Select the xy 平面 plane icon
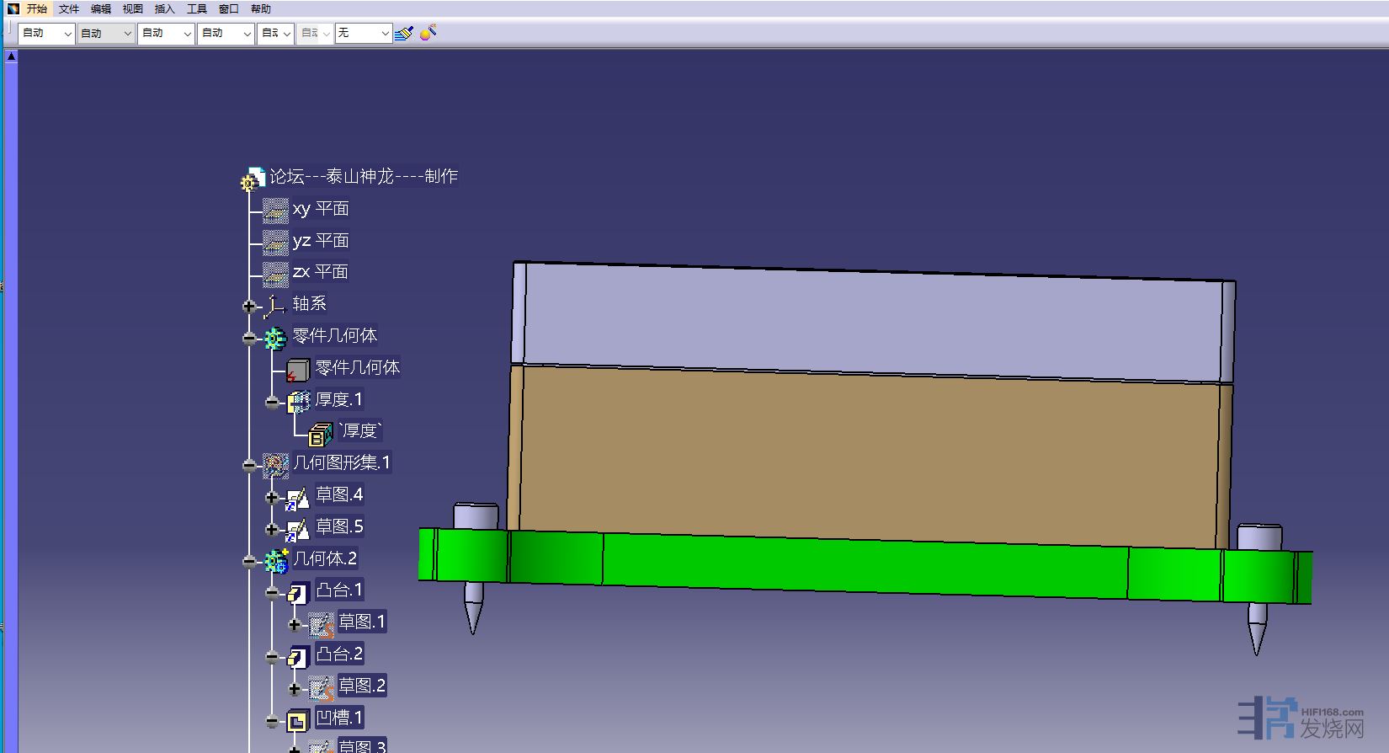This screenshot has width=1389, height=753. [275, 209]
